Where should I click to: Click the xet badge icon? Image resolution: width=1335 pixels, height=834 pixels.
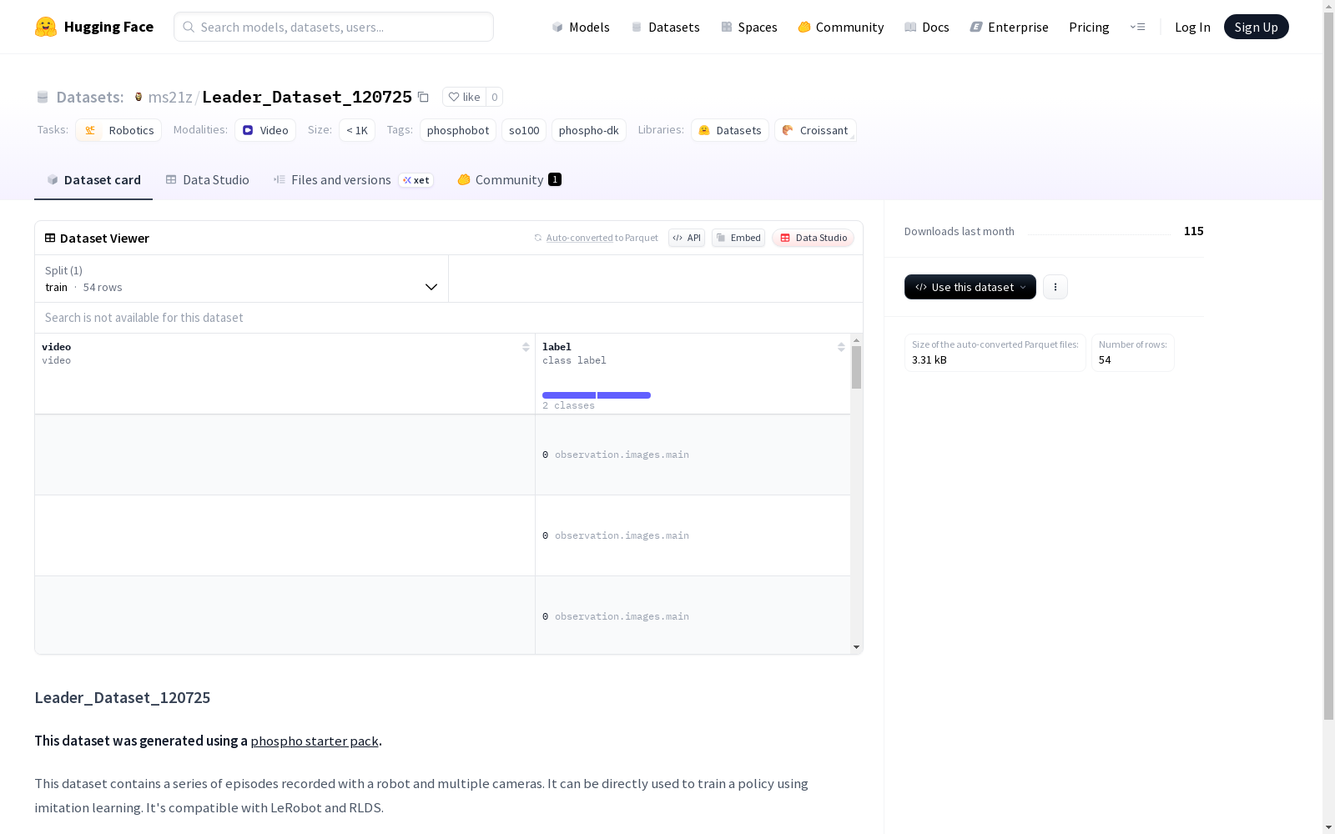(x=416, y=180)
